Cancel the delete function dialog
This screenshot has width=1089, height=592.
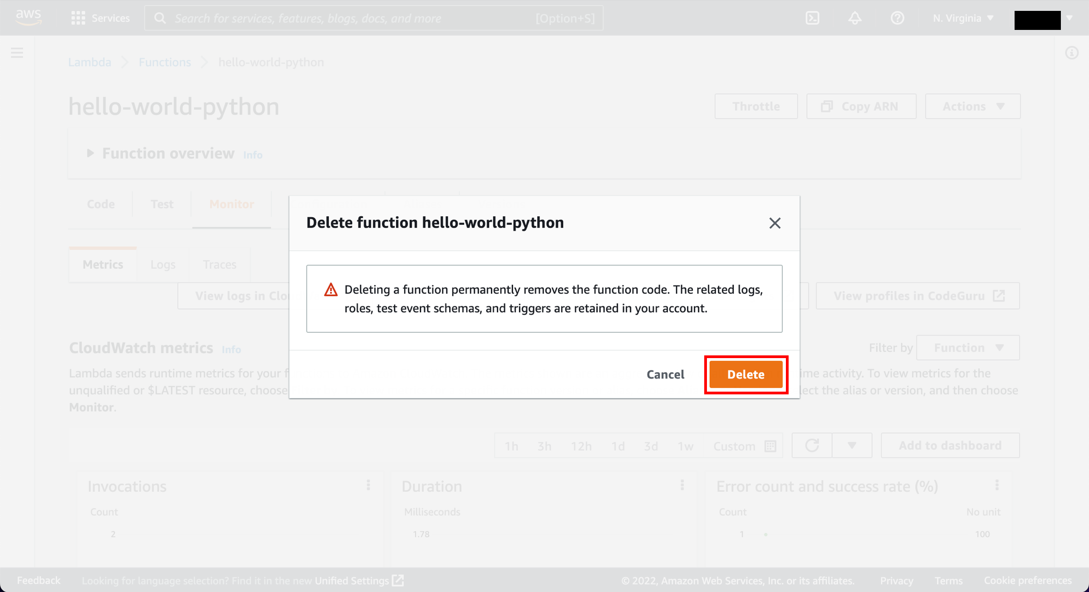pos(665,374)
